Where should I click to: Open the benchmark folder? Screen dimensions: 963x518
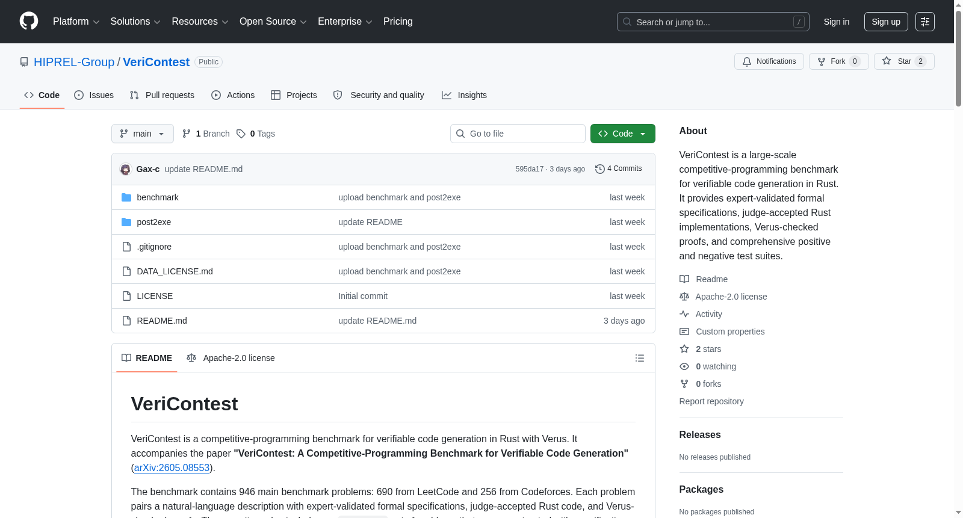point(158,197)
